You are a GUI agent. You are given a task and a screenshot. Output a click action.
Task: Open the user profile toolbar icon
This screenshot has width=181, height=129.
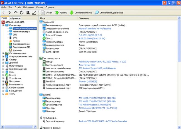(28, 12)
